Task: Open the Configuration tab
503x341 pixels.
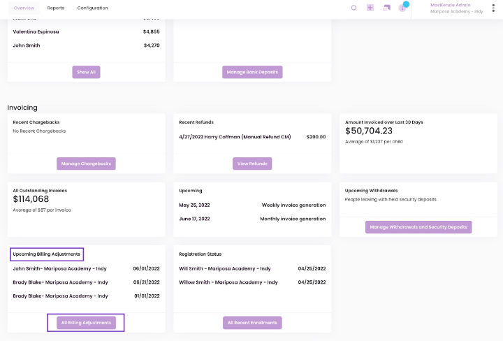Action: [93, 8]
